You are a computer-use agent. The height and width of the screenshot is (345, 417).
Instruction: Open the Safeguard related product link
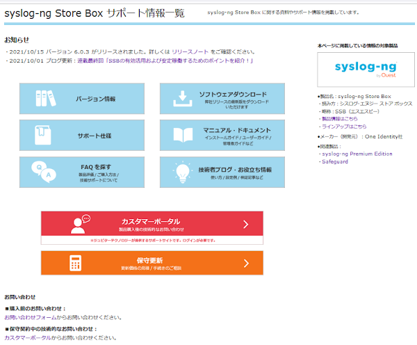tap(335, 161)
